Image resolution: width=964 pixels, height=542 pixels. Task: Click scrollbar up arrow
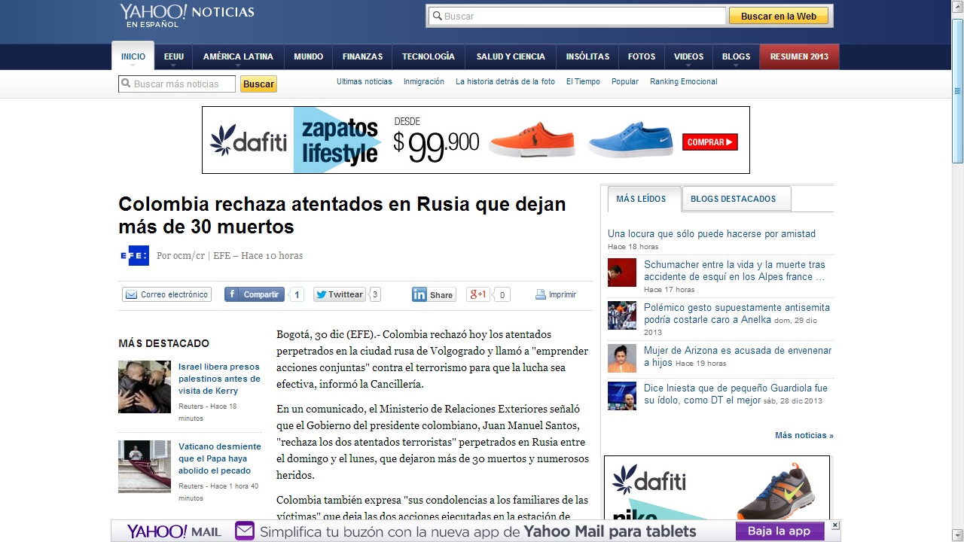(957, 6)
